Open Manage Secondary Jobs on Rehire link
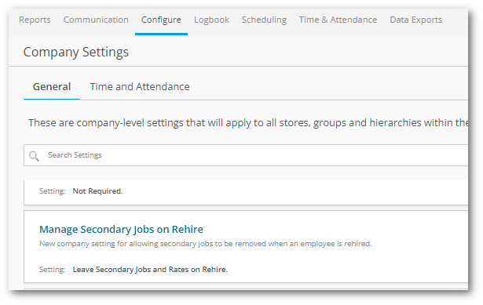483x305 pixels. coord(121,230)
